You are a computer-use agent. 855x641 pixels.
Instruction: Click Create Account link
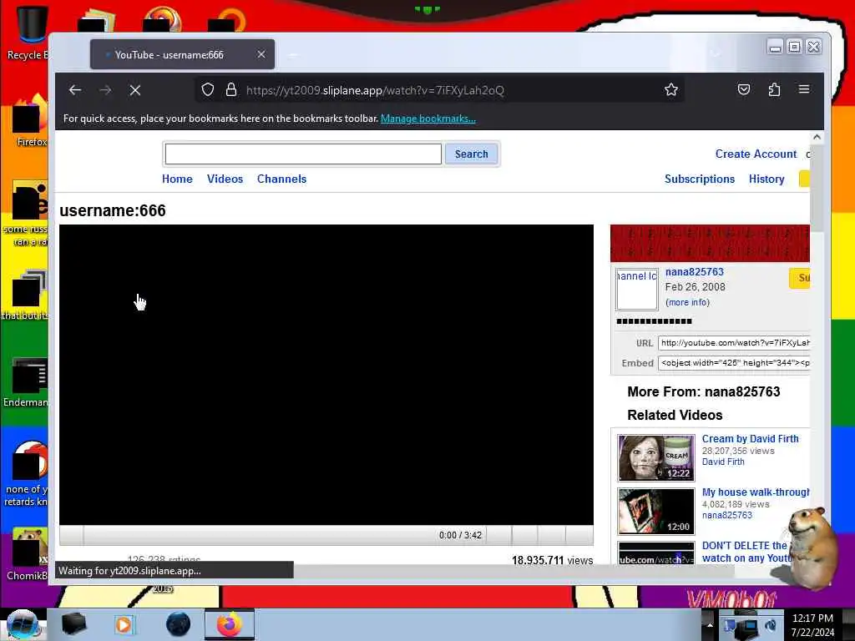coord(756,154)
